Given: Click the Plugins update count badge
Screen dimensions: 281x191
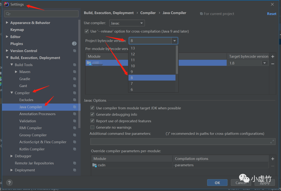Looking at the screenshot, I should [74, 44].
